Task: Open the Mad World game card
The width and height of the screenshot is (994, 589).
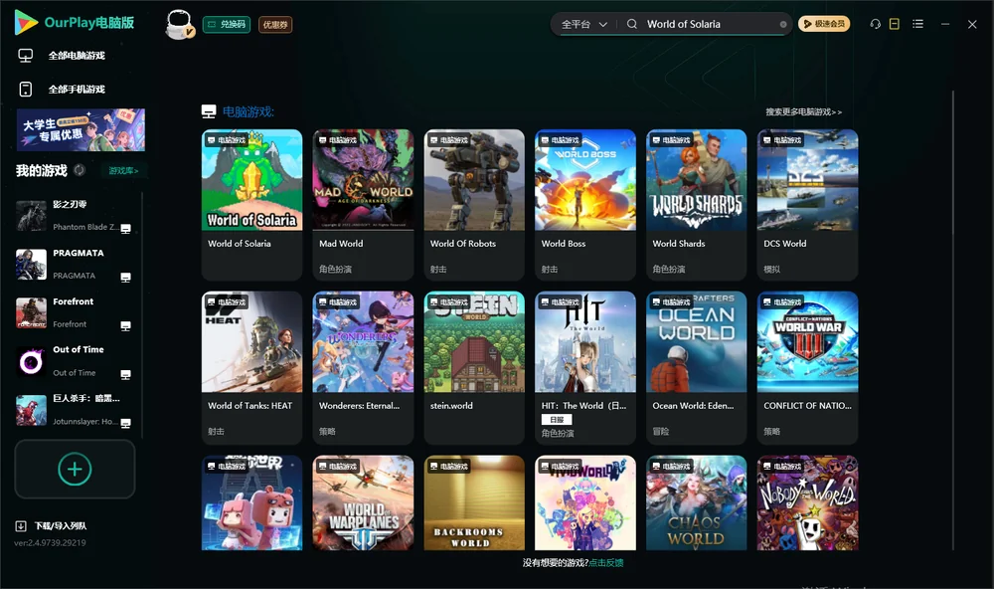Action: [363, 204]
